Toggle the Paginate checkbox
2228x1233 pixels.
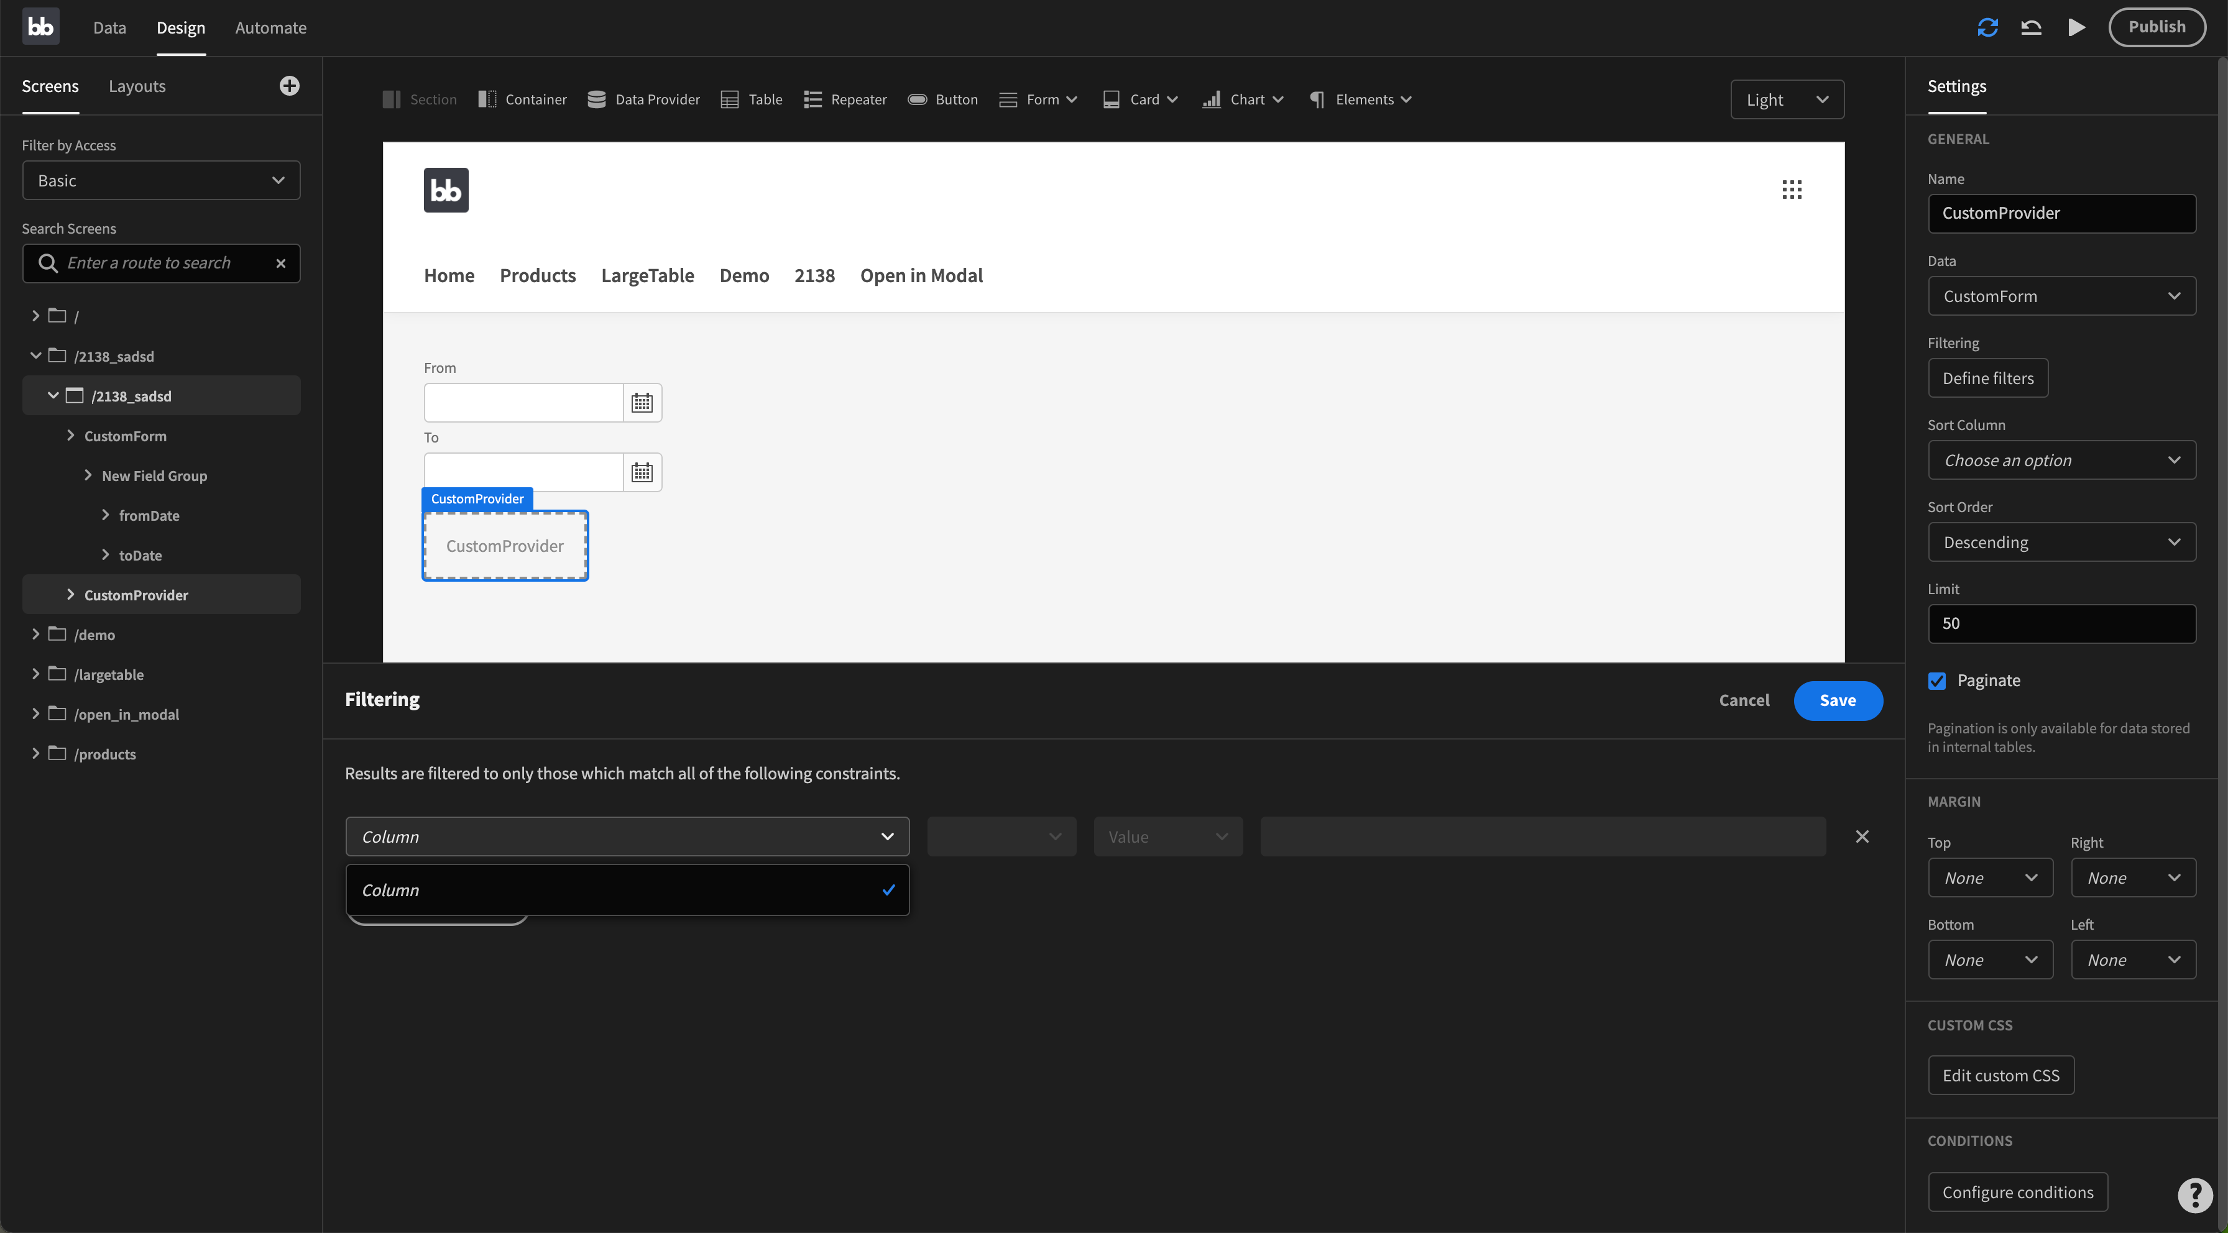coord(1936,681)
